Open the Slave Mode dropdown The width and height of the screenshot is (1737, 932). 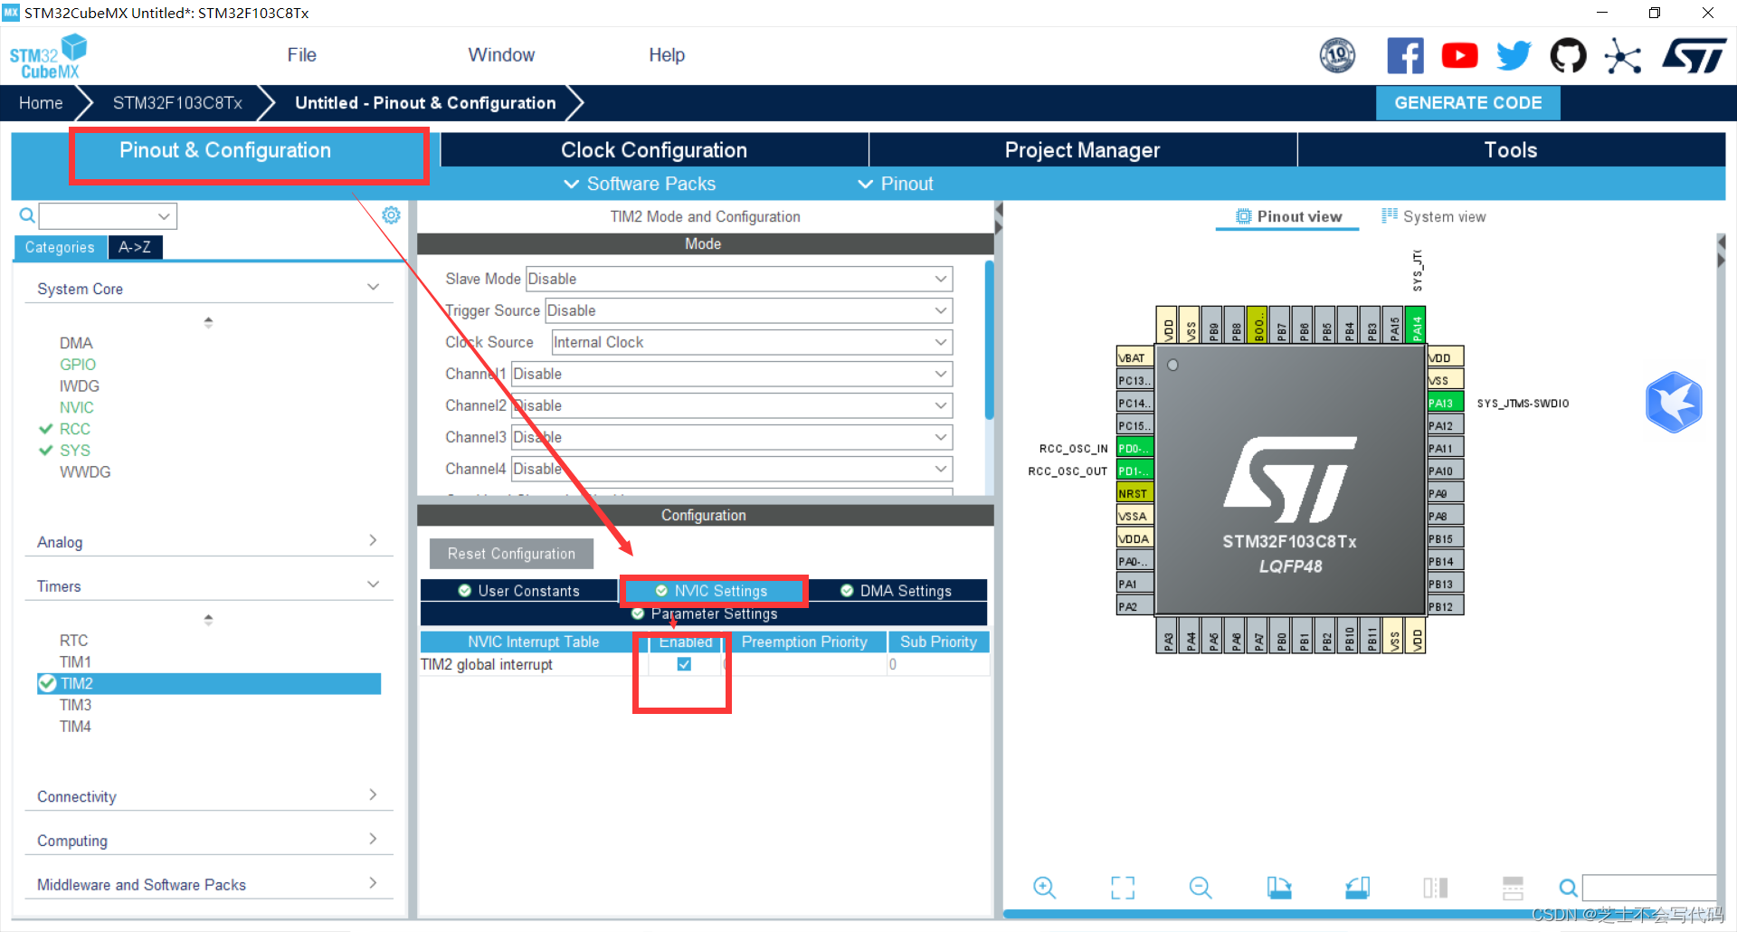tap(738, 279)
